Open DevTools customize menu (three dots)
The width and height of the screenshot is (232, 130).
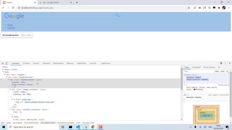(x=225, y=63)
